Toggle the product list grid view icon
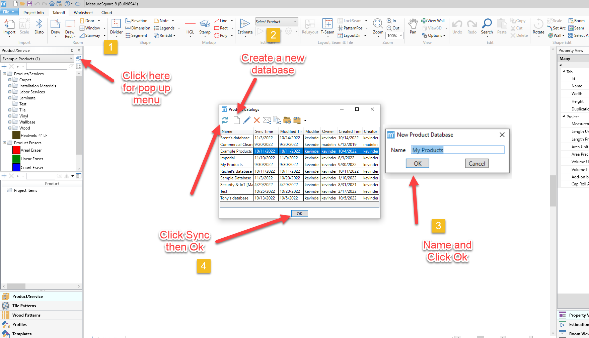Screen dimensions: 589x338 pyautogui.click(x=79, y=66)
